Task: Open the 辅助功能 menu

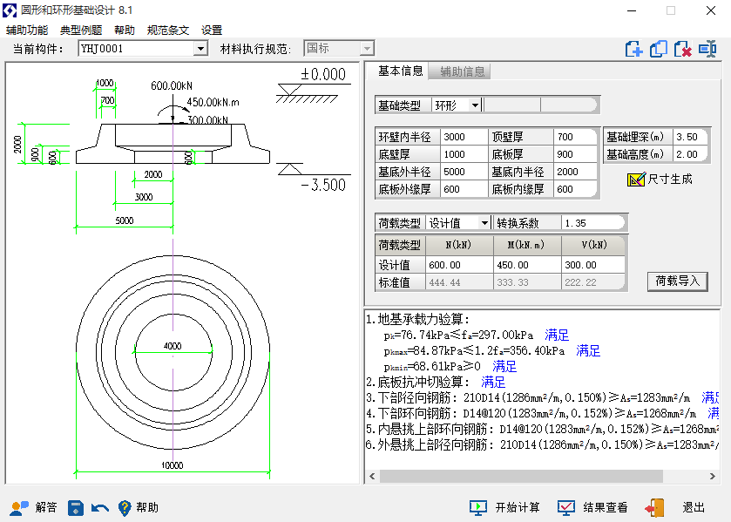Action: (27, 31)
